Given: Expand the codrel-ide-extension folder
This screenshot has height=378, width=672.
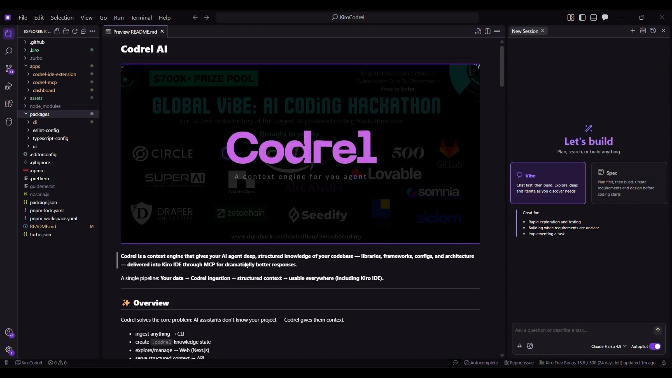Looking at the screenshot, I should click(x=58, y=74).
